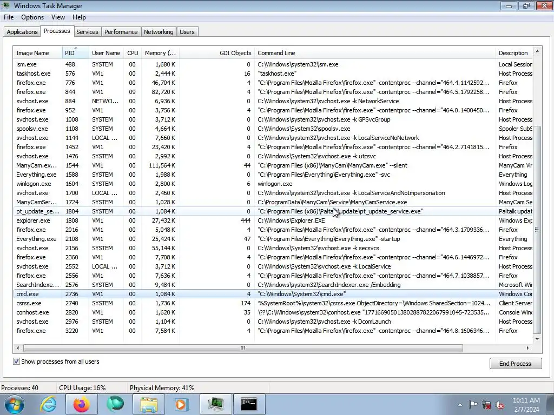The width and height of the screenshot is (554, 415).
Task: Open the muted volume tray icon
Action: (x=499, y=405)
